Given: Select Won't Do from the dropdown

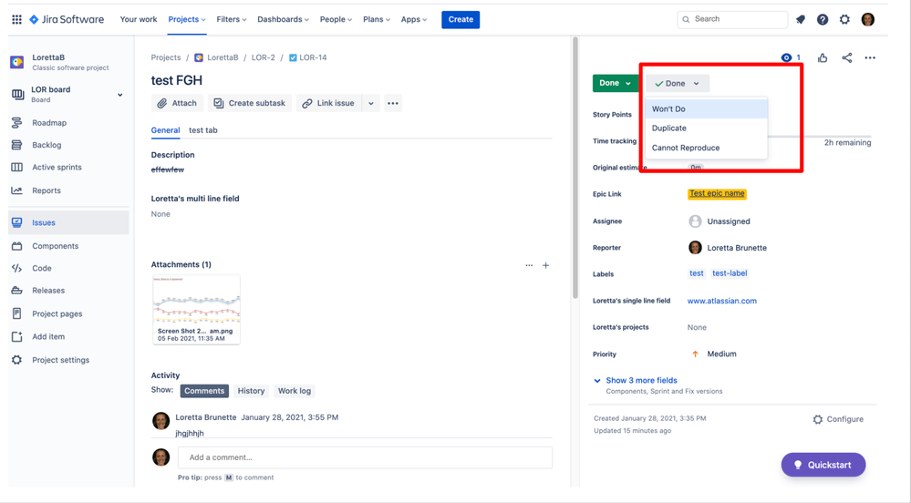Looking at the screenshot, I should 706,108.
